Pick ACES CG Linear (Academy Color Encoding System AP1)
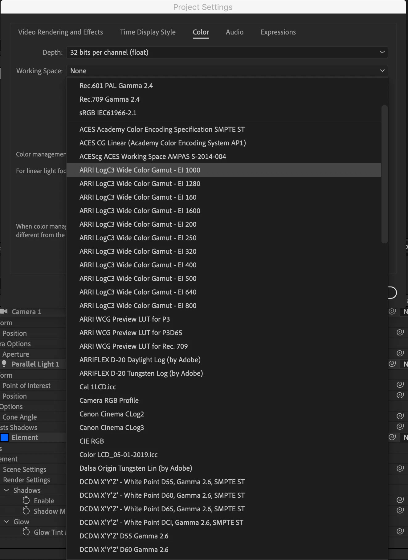This screenshot has height=560, width=408. (x=224, y=143)
